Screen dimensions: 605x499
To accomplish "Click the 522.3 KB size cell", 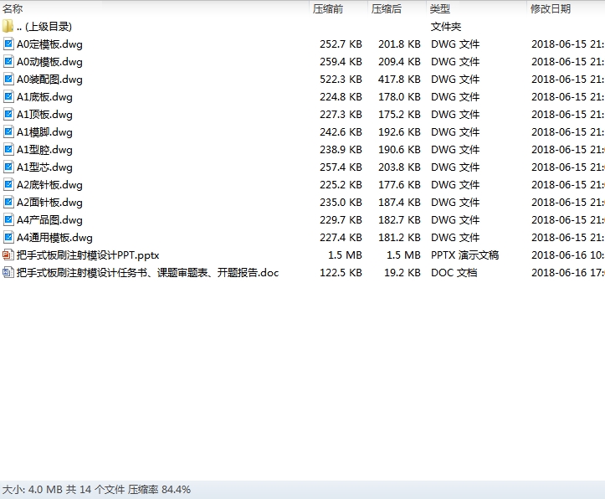I will click(x=341, y=79).
